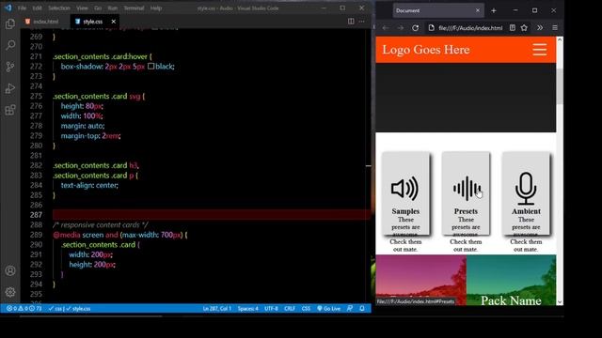The height and width of the screenshot is (338, 602).
Task: Change end of line sequence CRLF
Action: click(290, 309)
